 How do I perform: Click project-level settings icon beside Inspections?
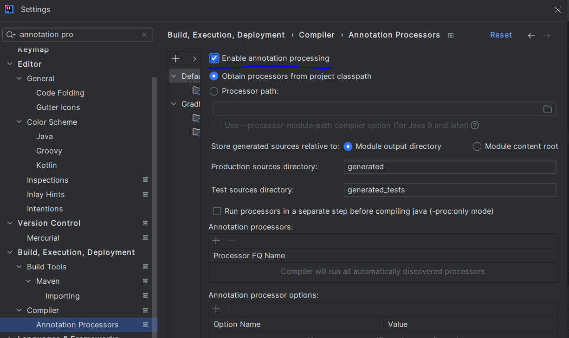click(x=145, y=180)
